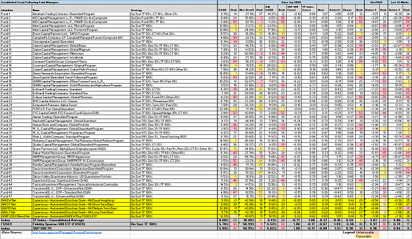Select the Sharpe column header
The image size is (412, 239).
(x=348, y=8)
